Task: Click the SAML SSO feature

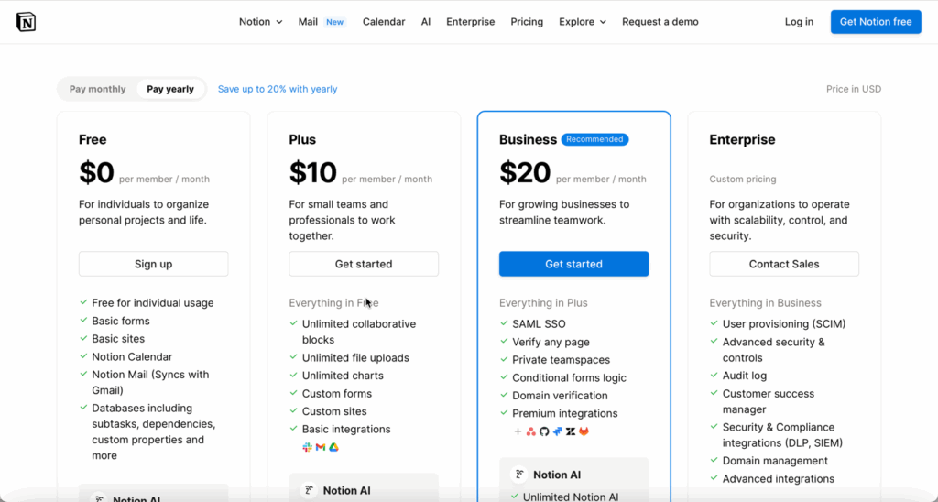Action: [539, 324]
